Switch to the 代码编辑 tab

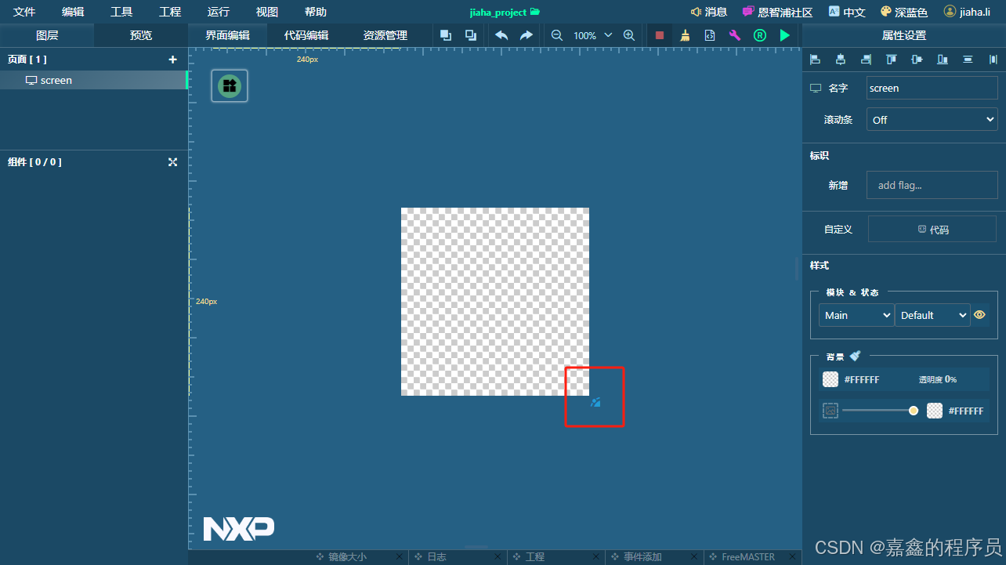(306, 35)
